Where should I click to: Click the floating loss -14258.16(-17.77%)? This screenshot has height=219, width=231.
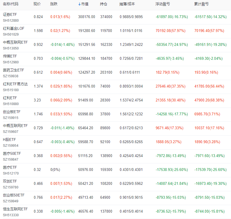[172, 114]
